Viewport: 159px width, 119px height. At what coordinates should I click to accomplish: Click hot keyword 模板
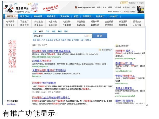pyautogui.click(x=34, y=40)
